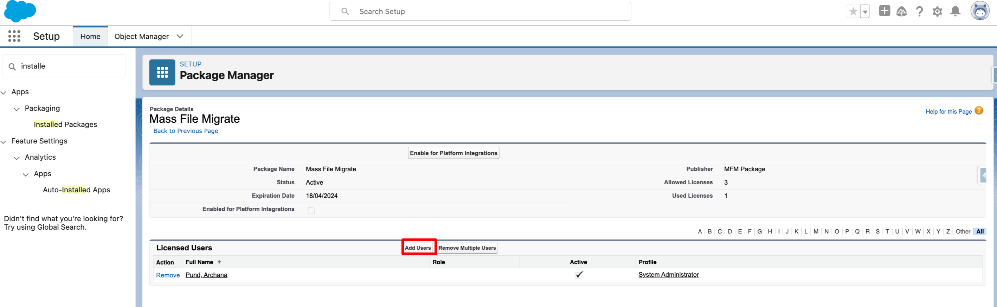Collapse the top-level Apps section
Image resolution: width=997 pixels, height=307 pixels.
pyautogui.click(x=4, y=92)
